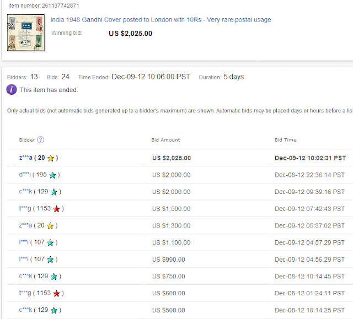Open winning bidder z***a on the $2,025.00 row
This screenshot has height=319, width=353.
(26, 158)
